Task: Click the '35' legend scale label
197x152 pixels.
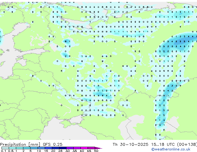Action: click(x=75, y=151)
